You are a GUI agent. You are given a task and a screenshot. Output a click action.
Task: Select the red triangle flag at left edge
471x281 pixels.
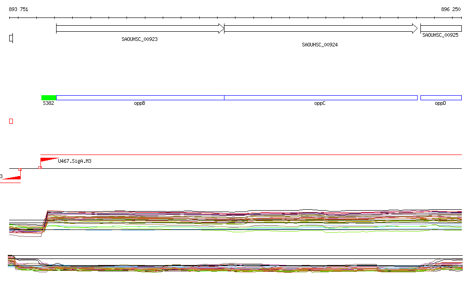(x=14, y=177)
